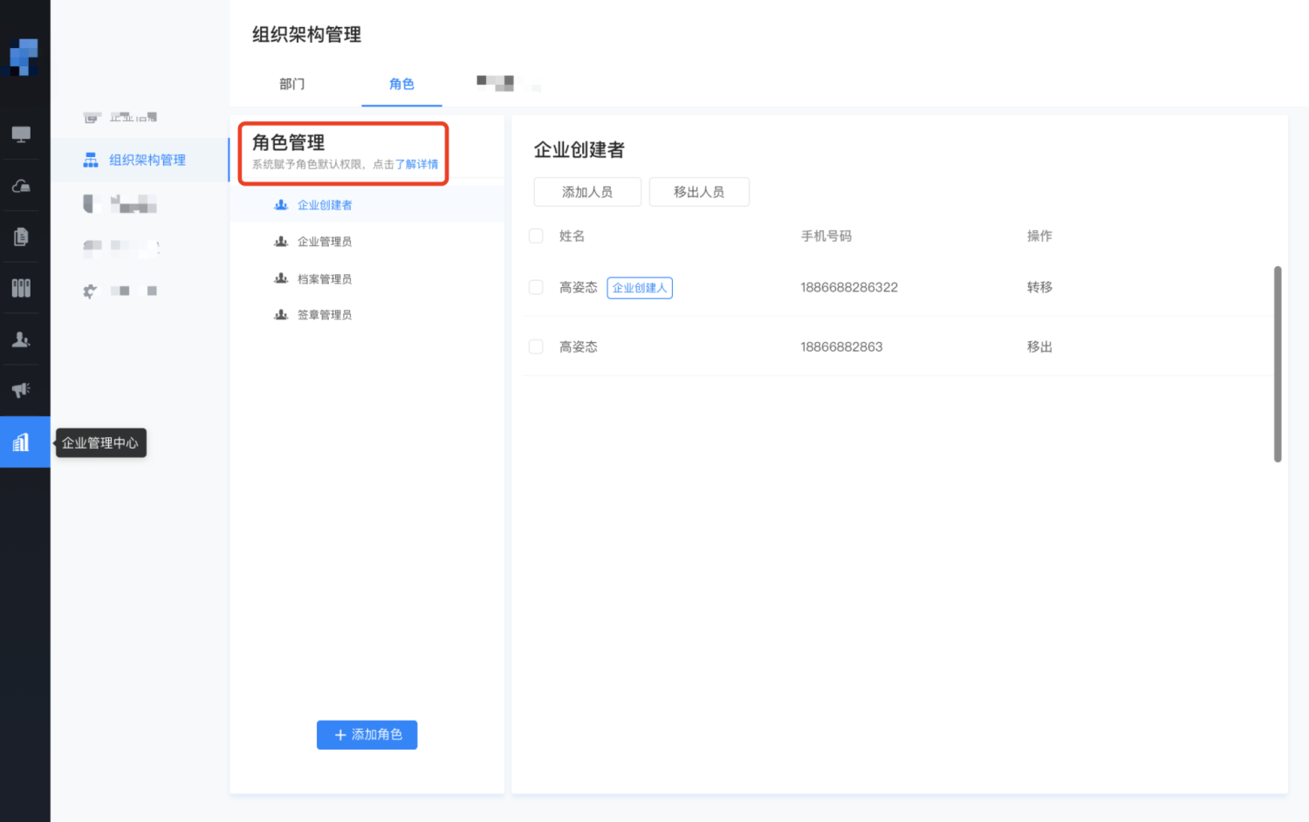Switch to the 角色 tab
This screenshot has width=1309, height=822.
401,84
